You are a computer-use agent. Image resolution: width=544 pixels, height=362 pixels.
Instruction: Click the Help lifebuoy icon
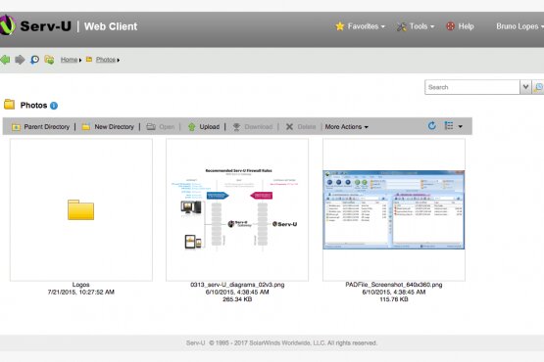[450, 26]
